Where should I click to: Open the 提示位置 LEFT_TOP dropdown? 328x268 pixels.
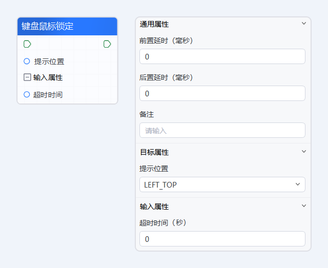[222, 184]
